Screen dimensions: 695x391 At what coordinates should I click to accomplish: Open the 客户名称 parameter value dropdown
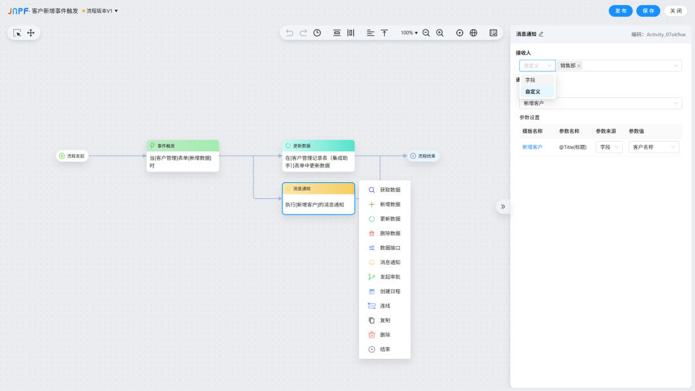(x=654, y=148)
